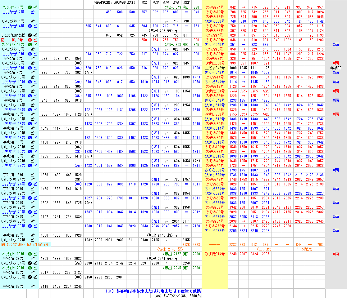Click the green 2330 time cell

coord(196,268)
